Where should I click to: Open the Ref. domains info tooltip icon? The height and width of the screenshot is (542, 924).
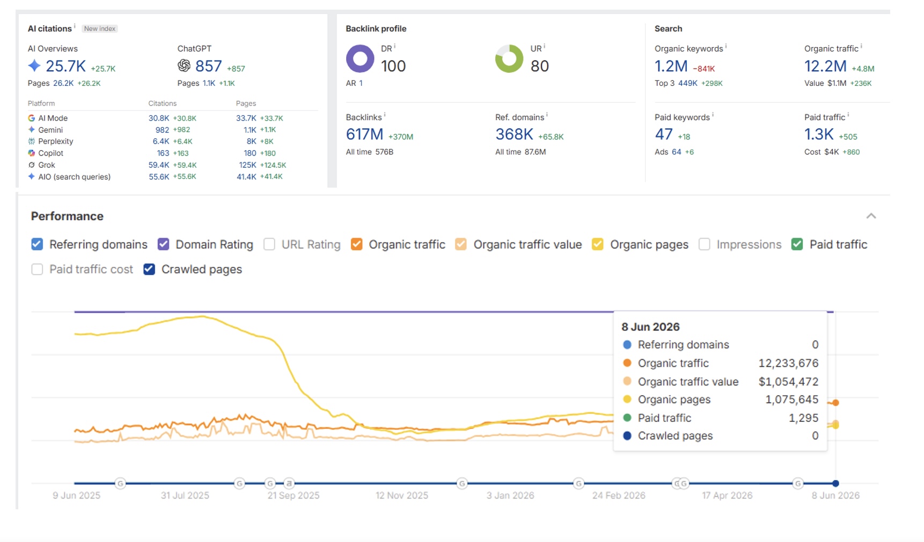tap(547, 115)
